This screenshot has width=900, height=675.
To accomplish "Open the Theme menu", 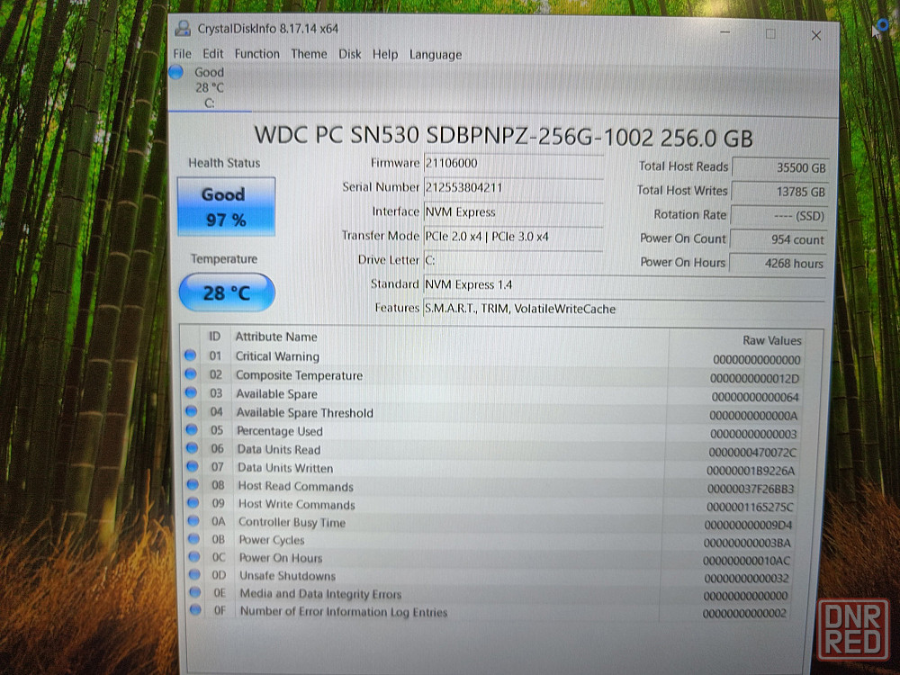I will [x=309, y=54].
